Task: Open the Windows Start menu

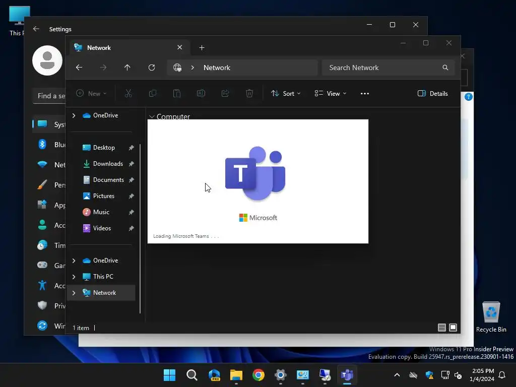Action: (x=169, y=375)
